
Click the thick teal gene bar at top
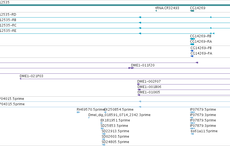coord(115,5)
